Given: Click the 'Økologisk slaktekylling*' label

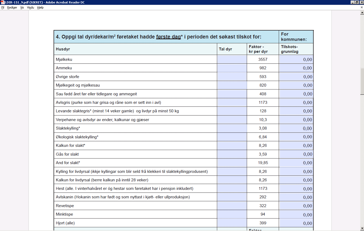Looking at the screenshot, I should click(77, 137).
